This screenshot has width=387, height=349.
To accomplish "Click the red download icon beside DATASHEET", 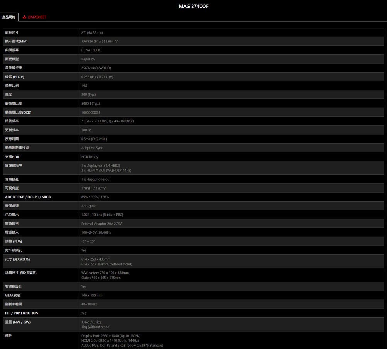I will click(25, 17).
